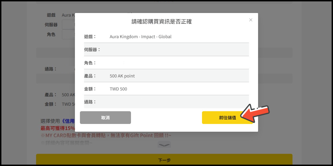Expand the promo details chevron below the notes
Screen dimensions: 333x166
click(164, 145)
